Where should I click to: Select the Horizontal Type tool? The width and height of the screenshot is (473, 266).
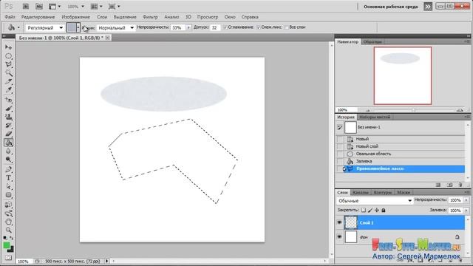click(x=8, y=178)
